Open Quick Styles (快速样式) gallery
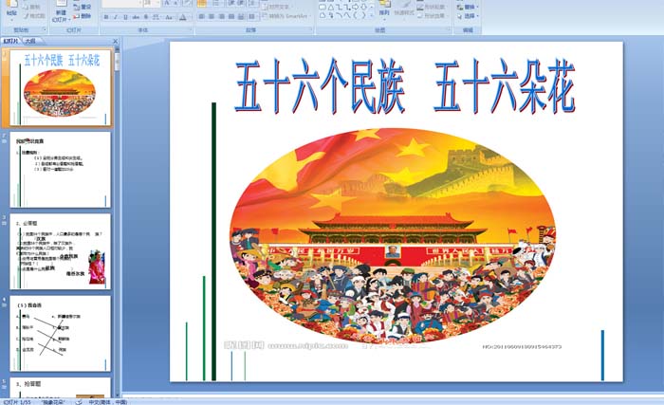664x405 pixels. [404, 10]
